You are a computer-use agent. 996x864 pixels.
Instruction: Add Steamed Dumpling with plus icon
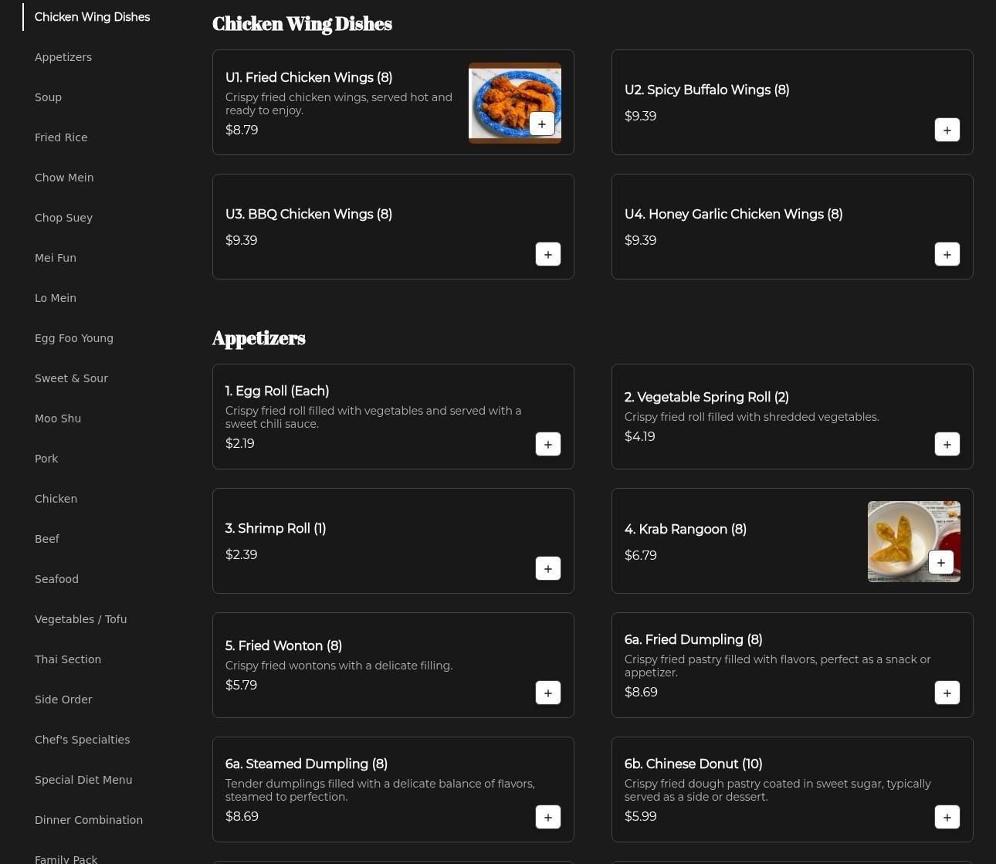pyautogui.click(x=547, y=817)
